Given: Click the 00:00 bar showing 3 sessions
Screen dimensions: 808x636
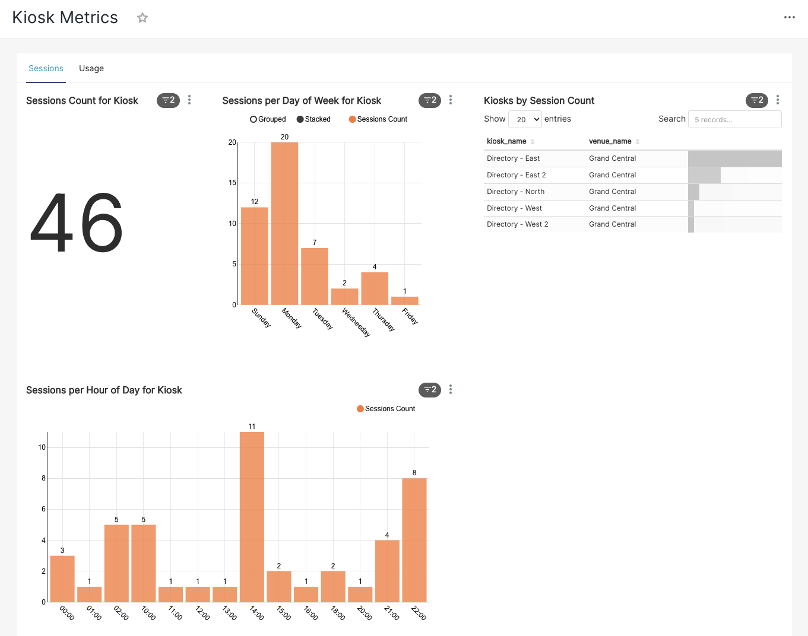Looking at the screenshot, I should click(62, 579).
